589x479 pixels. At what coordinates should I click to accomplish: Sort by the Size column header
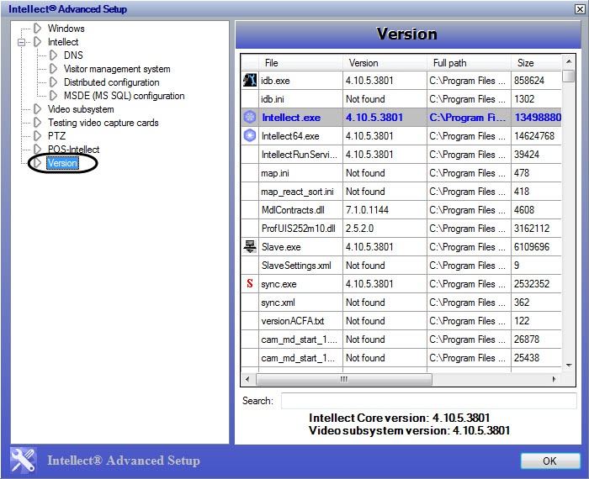[x=536, y=63]
